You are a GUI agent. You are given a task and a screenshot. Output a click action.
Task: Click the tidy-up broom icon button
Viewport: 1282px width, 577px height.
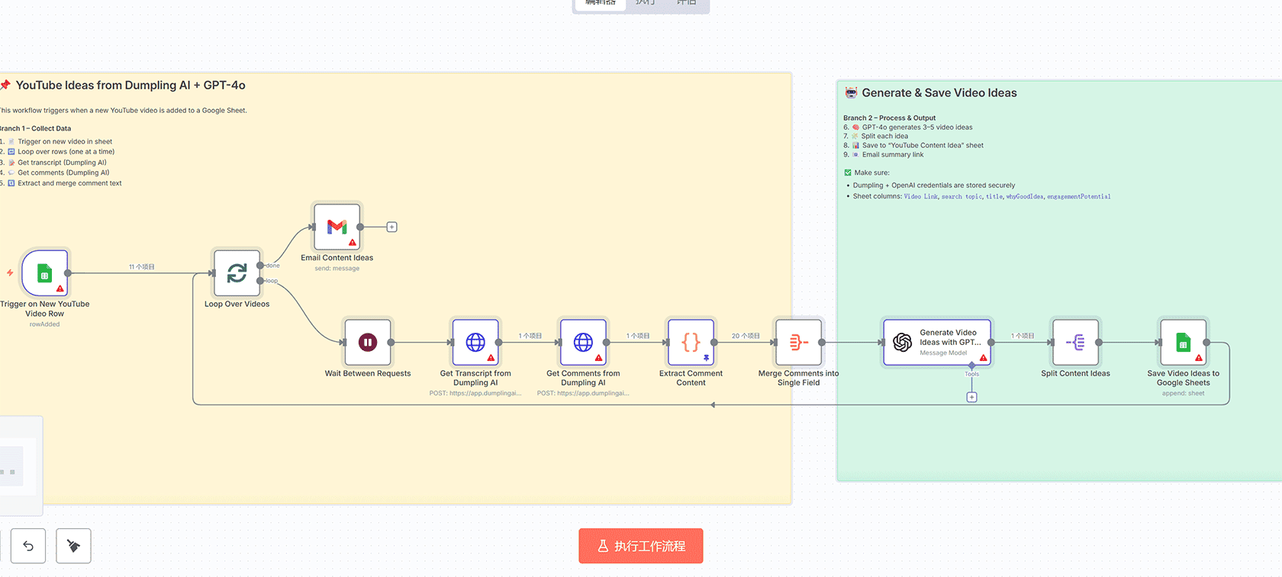pyautogui.click(x=74, y=546)
